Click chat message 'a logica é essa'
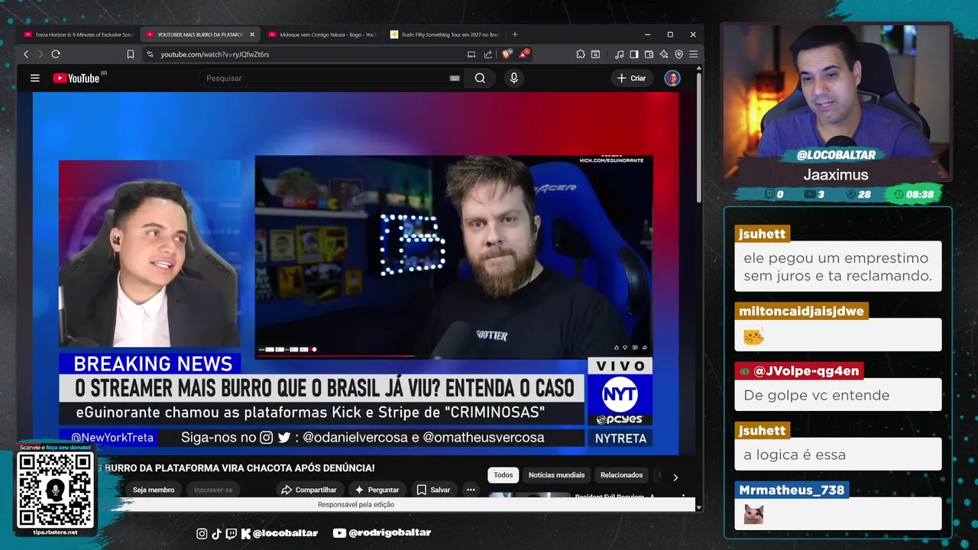The height and width of the screenshot is (550, 978). [x=794, y=455]
